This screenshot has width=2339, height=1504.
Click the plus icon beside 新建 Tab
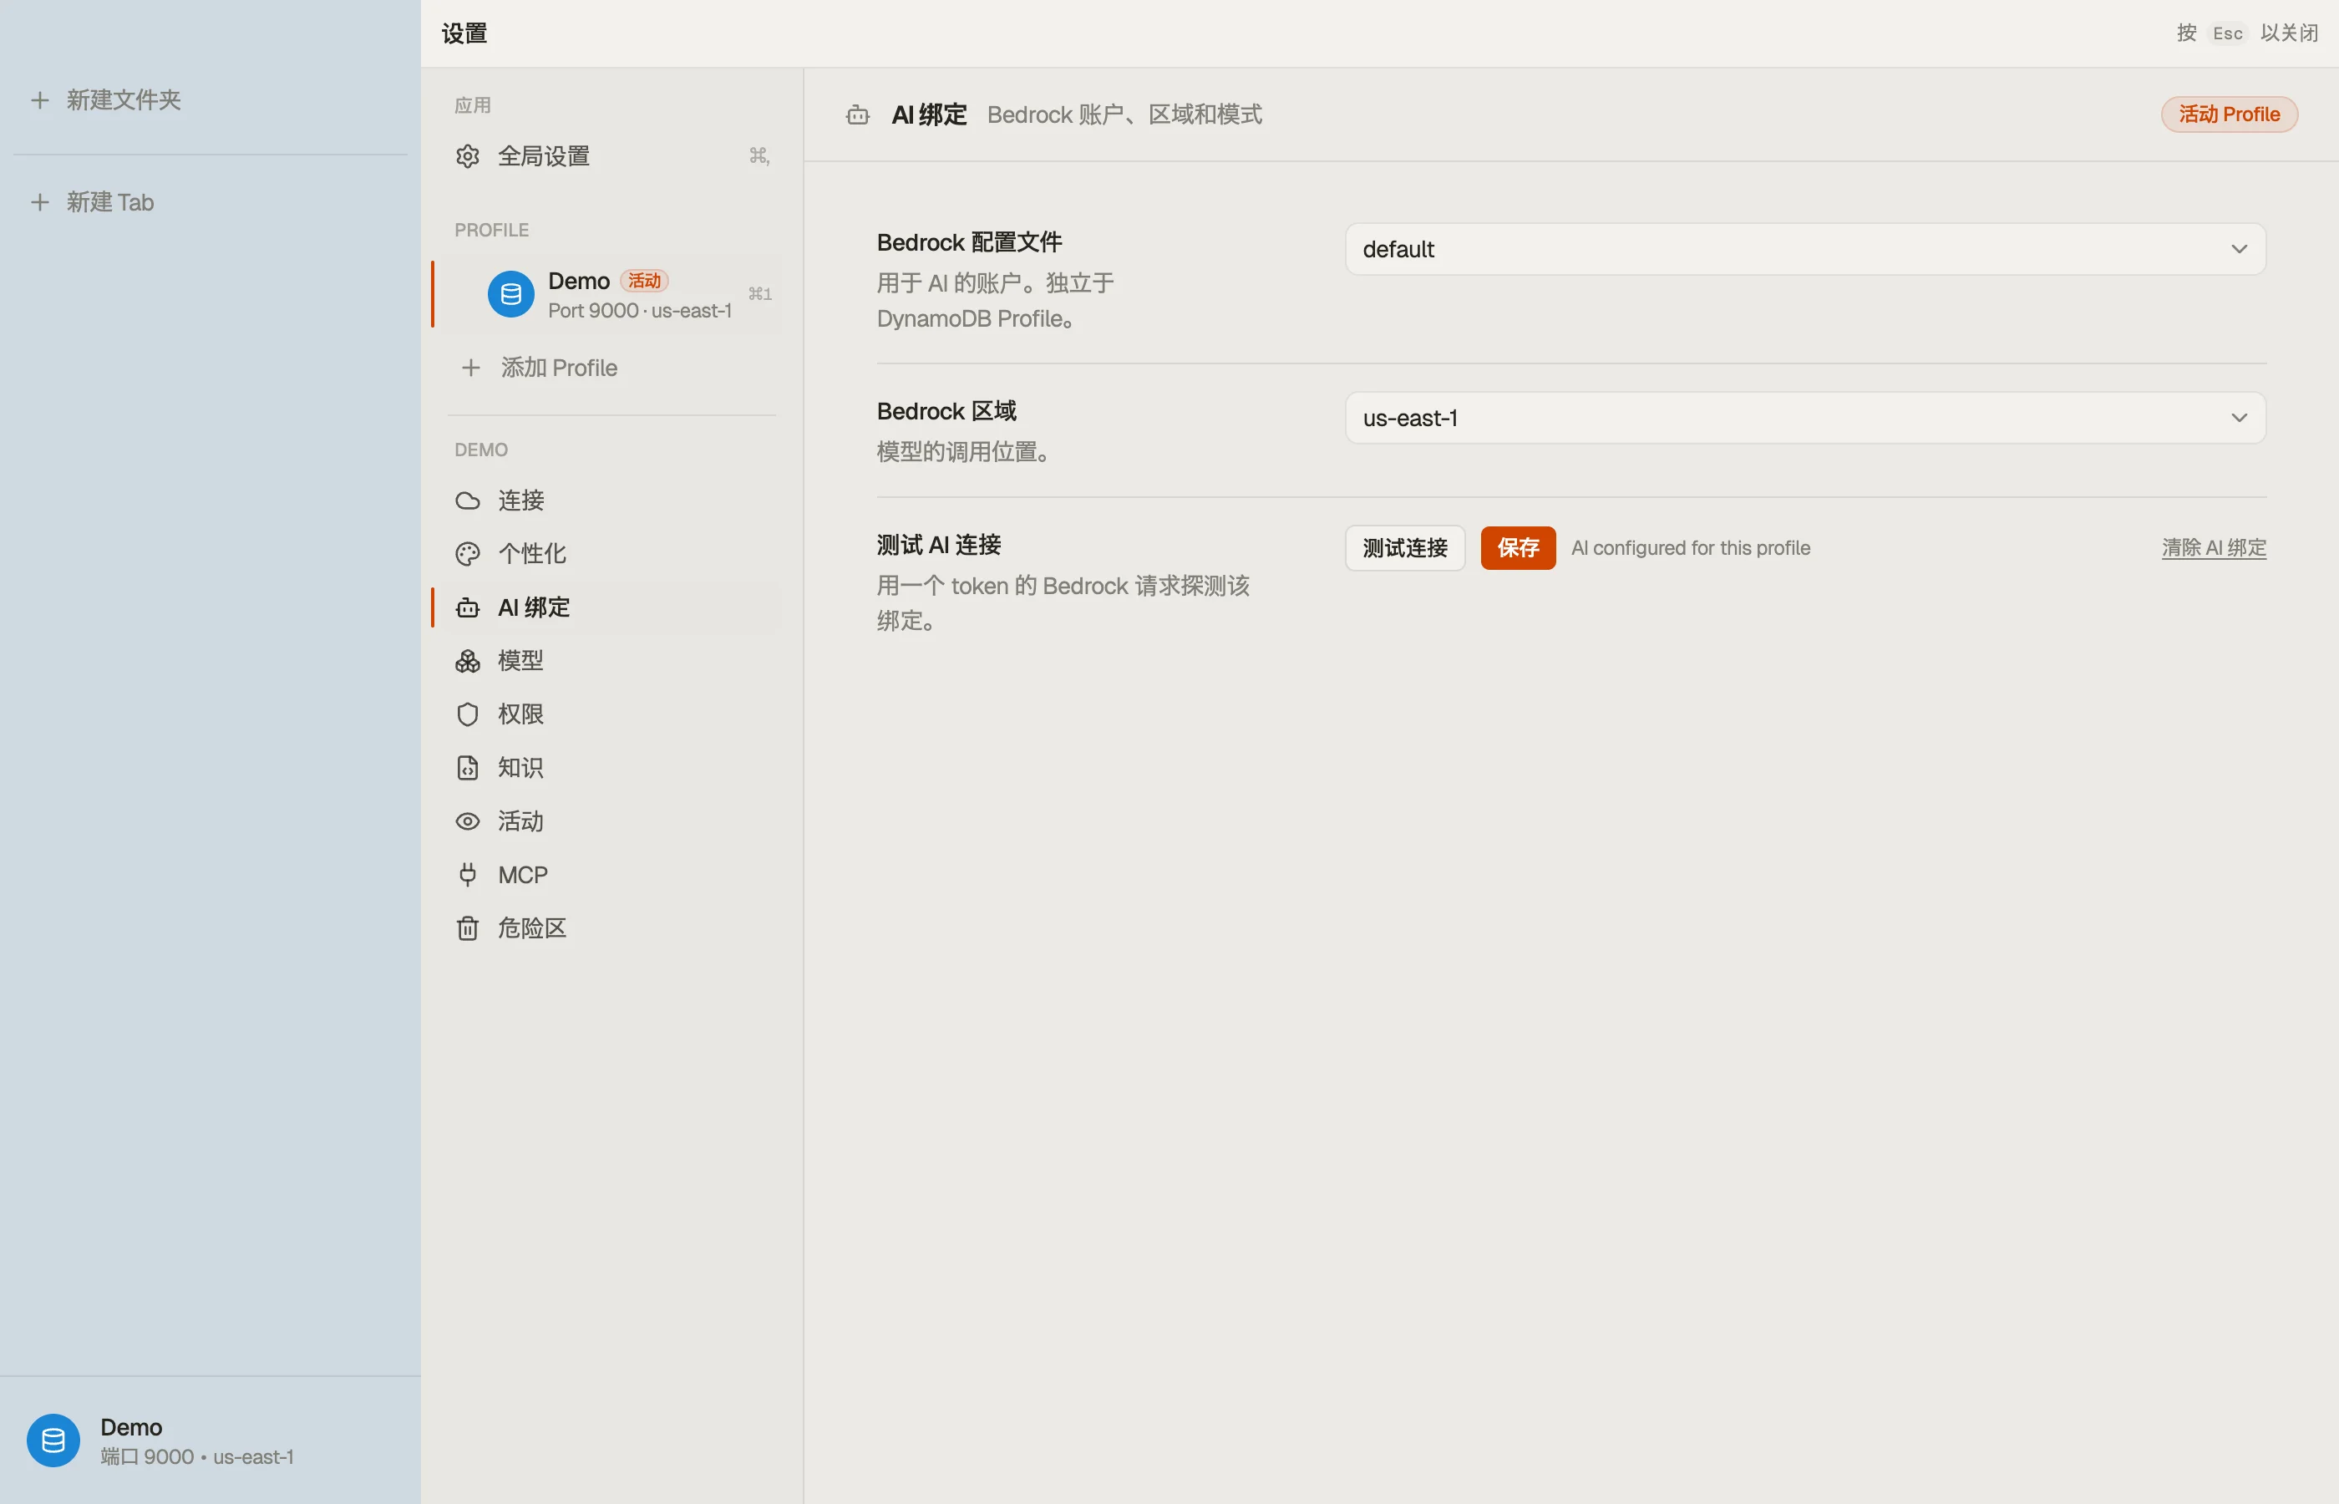click(x=40, y=202)
